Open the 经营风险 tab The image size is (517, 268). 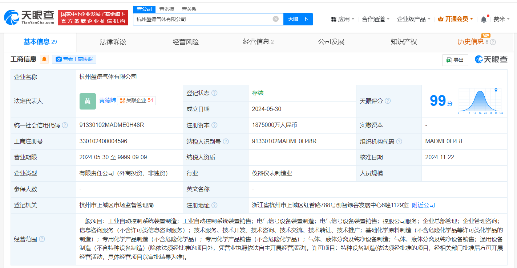point(186,42)
